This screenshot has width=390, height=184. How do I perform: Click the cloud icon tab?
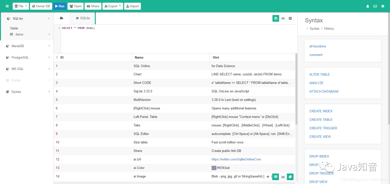pyautogui.click(x=61, y=18)
